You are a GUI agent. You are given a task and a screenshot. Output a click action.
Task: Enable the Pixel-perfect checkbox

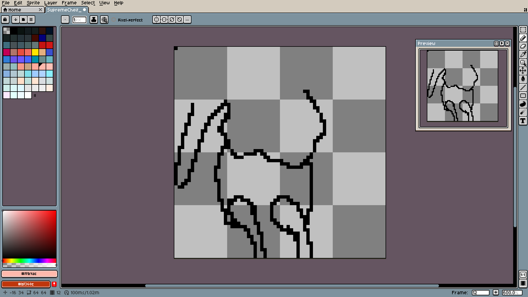point(114,20)
